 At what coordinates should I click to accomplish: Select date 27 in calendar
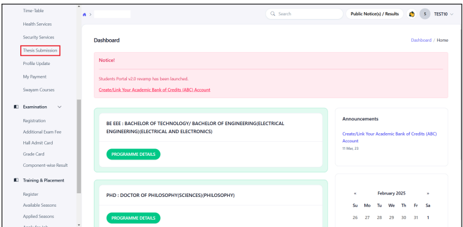click(x=367, y=218)
